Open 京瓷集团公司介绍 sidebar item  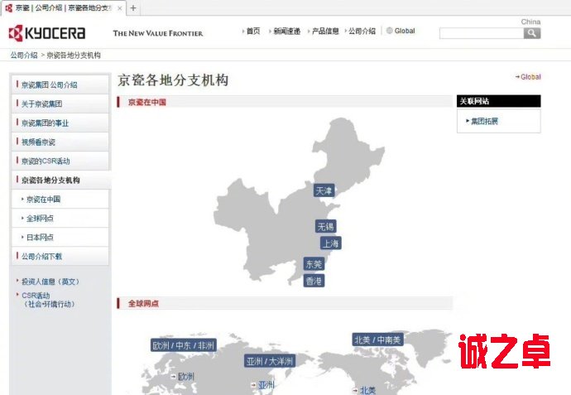click(60, 85)
